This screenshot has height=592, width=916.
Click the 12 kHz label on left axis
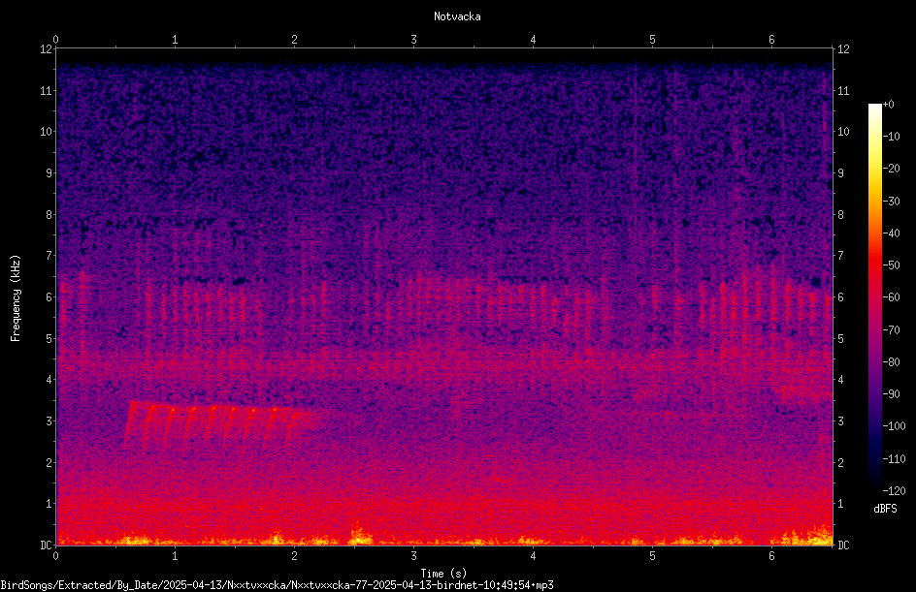(x=47, y=49)
